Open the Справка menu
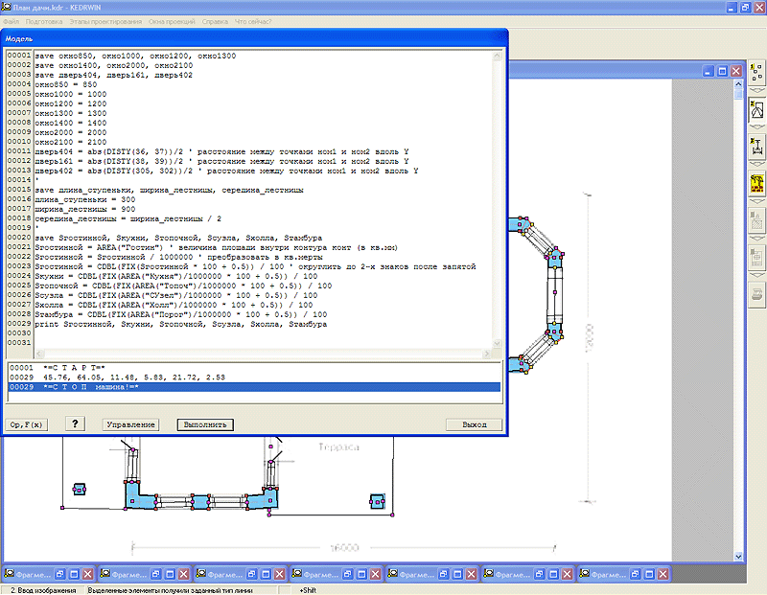 pos(215,21)
